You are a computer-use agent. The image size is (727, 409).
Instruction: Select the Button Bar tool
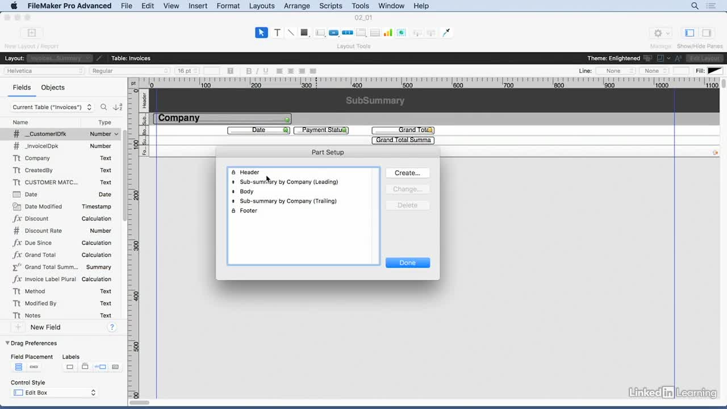point(348,32)
